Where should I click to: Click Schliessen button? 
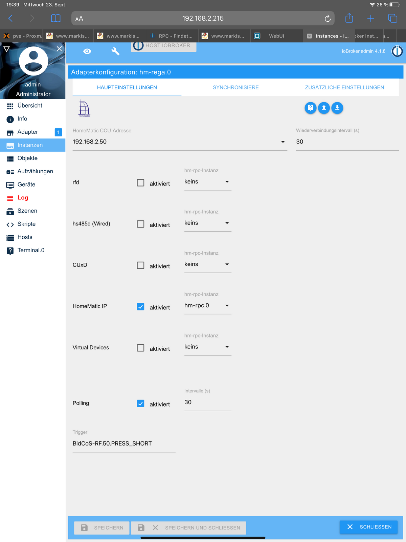[369, 527]
